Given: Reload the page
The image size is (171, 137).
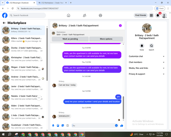Looking at the screenshot, I should (13, 8).
